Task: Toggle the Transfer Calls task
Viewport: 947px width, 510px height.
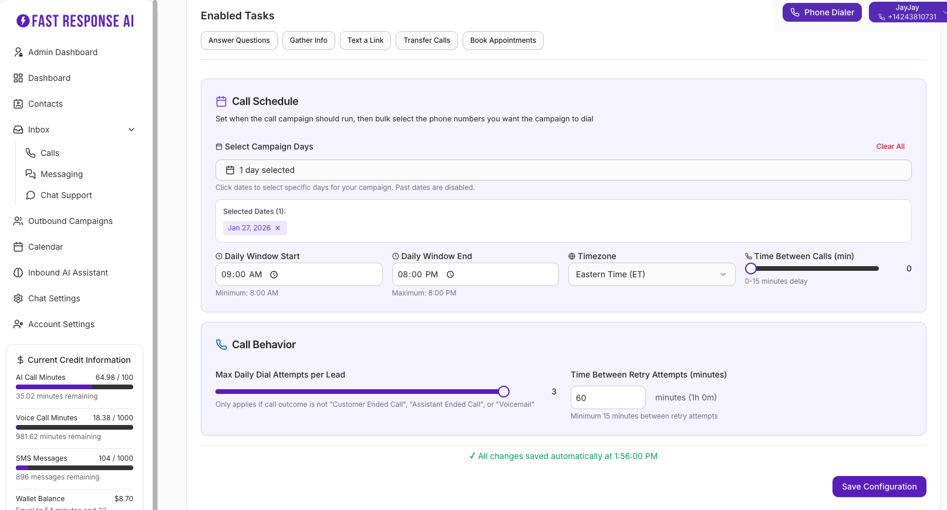Action: pyautogui.click(x=426, y=40)
